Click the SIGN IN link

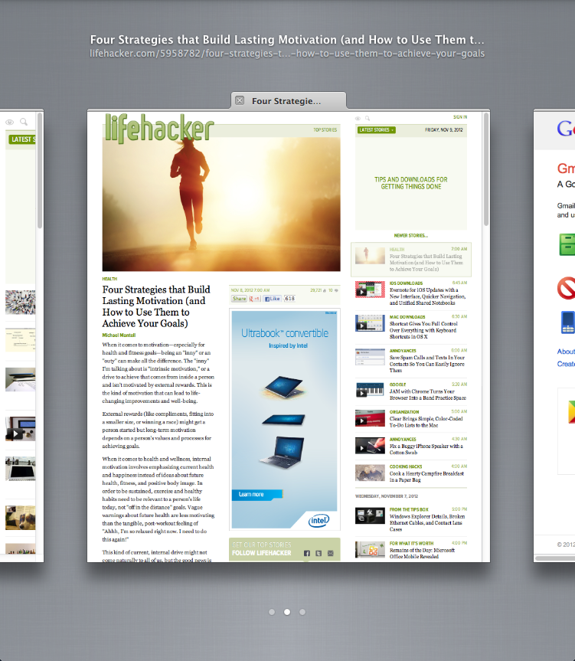(x=460, y=116)
